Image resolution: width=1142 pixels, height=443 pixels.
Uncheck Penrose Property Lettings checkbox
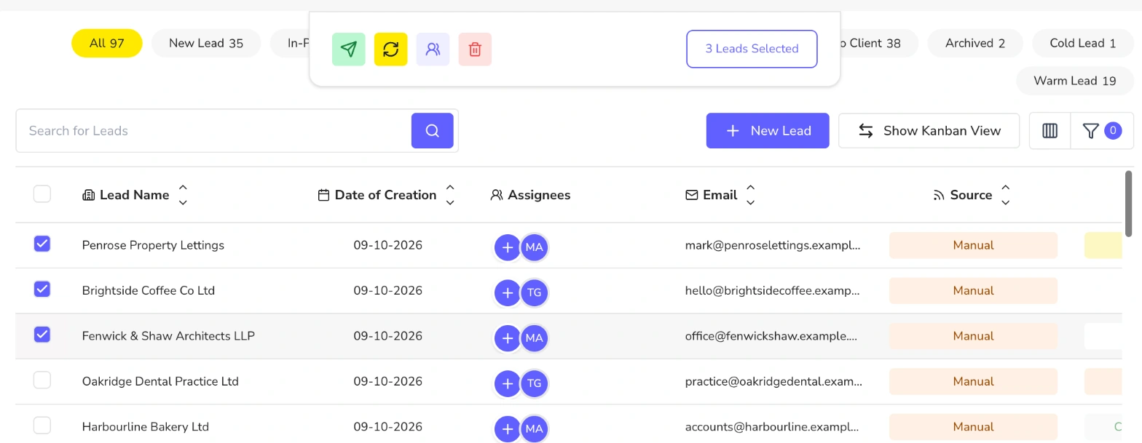coord(42,244)
